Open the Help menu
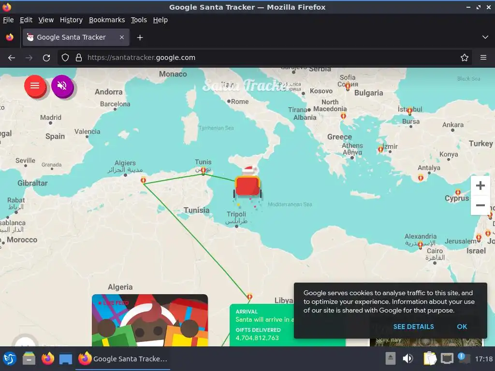This screenshot has height=371, width=495. (x=160, y=20)
